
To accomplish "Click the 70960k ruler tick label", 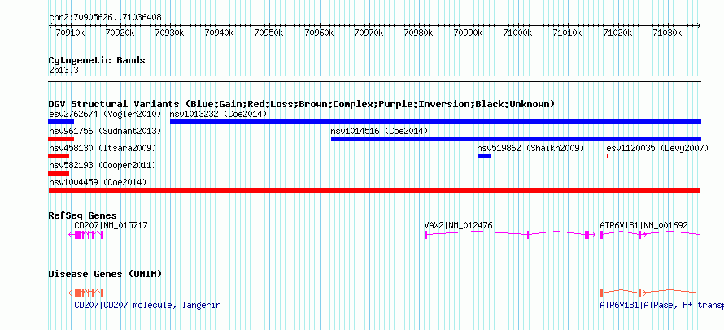I will pyautogui.click(x=319, y=33).
